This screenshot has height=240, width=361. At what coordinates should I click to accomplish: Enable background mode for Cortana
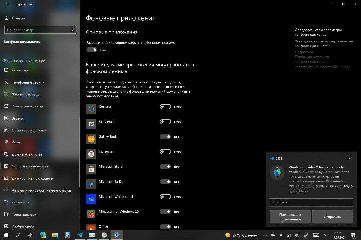click(x=165, y=107)
